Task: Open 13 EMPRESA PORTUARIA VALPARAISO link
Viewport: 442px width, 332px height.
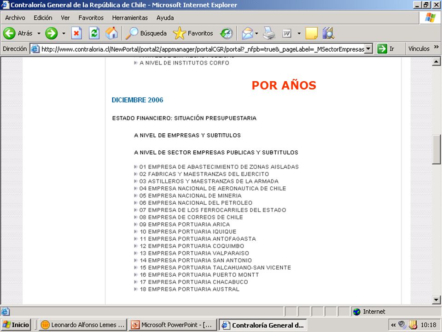Action: click(194, 253)
